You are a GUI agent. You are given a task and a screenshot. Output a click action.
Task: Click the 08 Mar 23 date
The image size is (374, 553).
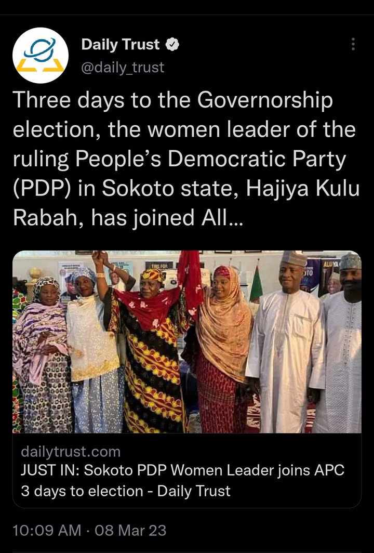[x=130, y=531]
